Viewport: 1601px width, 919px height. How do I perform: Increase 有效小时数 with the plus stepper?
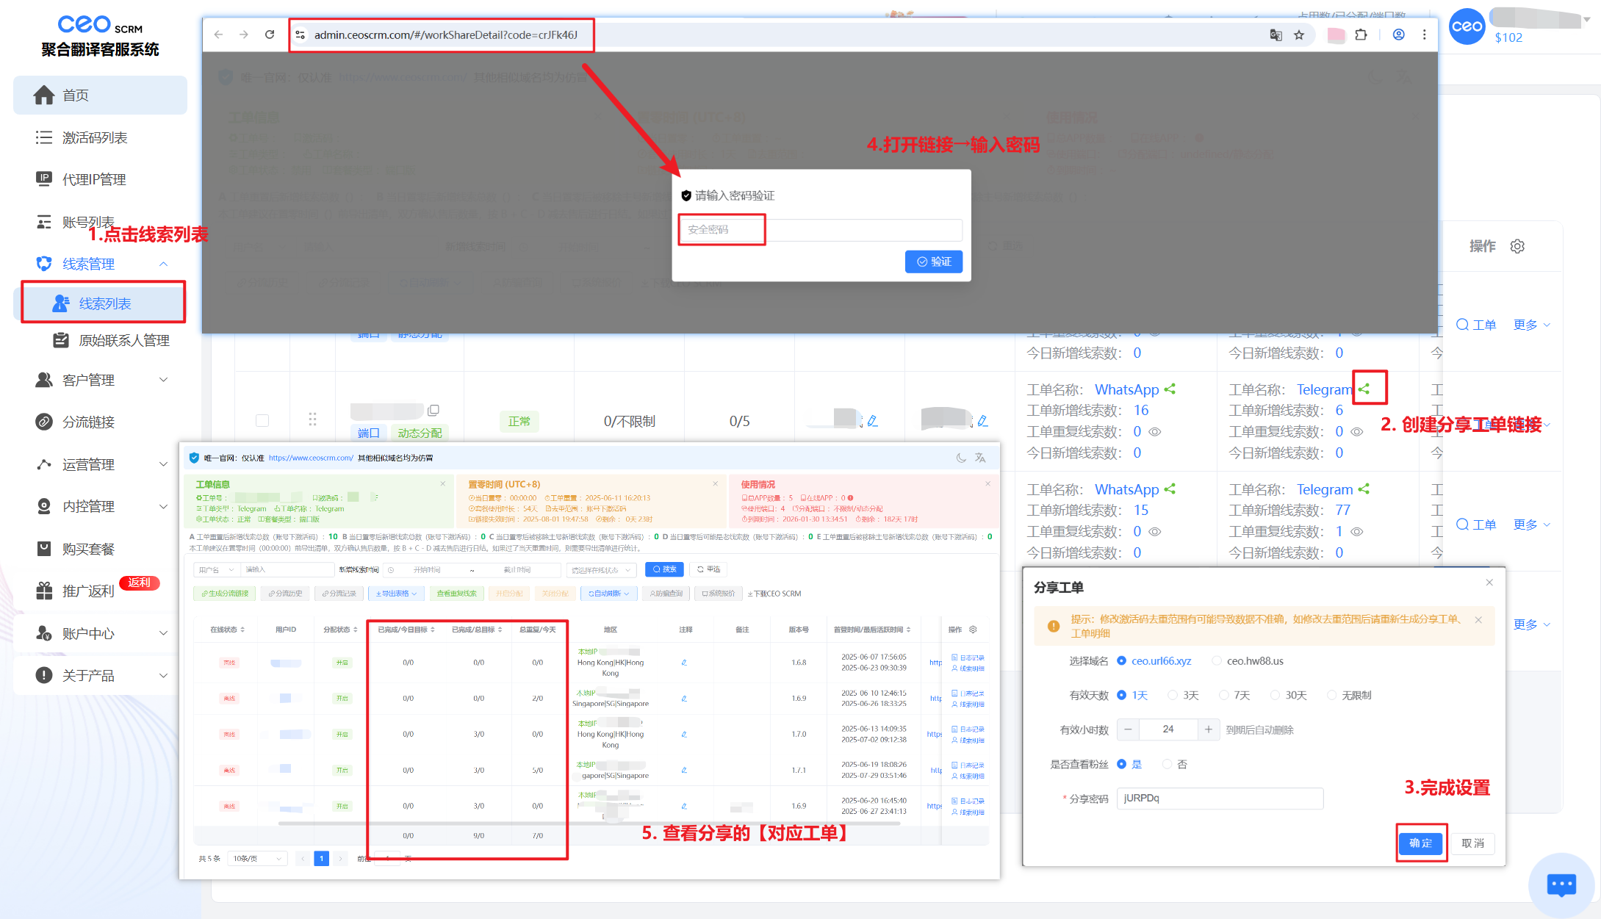tap(1208, 729)
